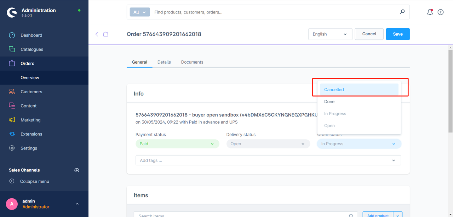Click the search magnifier icon
This screenshot has height=217, width=453.
tap(402, 12)
